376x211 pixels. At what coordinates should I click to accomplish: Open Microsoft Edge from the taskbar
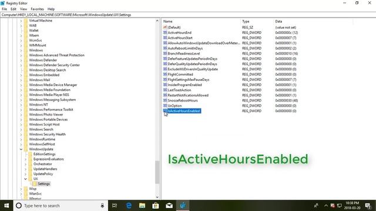point(129,206)
